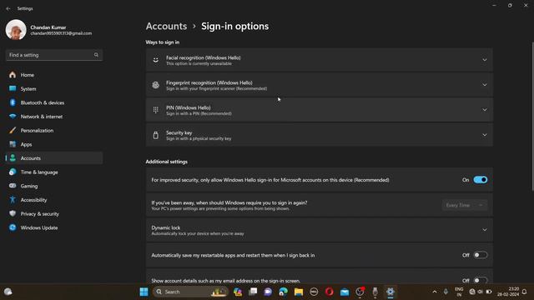Click the Accessibility figure icon
This screenshot has height=300, width=534.
click(13, 200)
